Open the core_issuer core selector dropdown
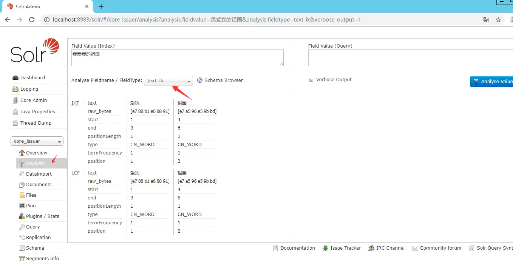This screenshot has width=513, height=264. 37,141
